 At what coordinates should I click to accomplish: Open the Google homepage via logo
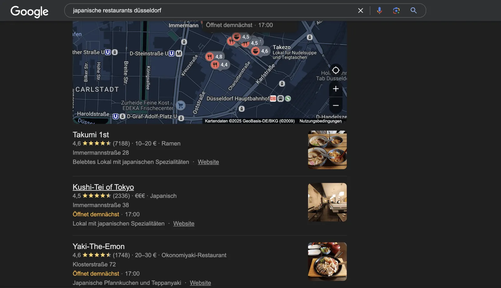click(29, 12)
